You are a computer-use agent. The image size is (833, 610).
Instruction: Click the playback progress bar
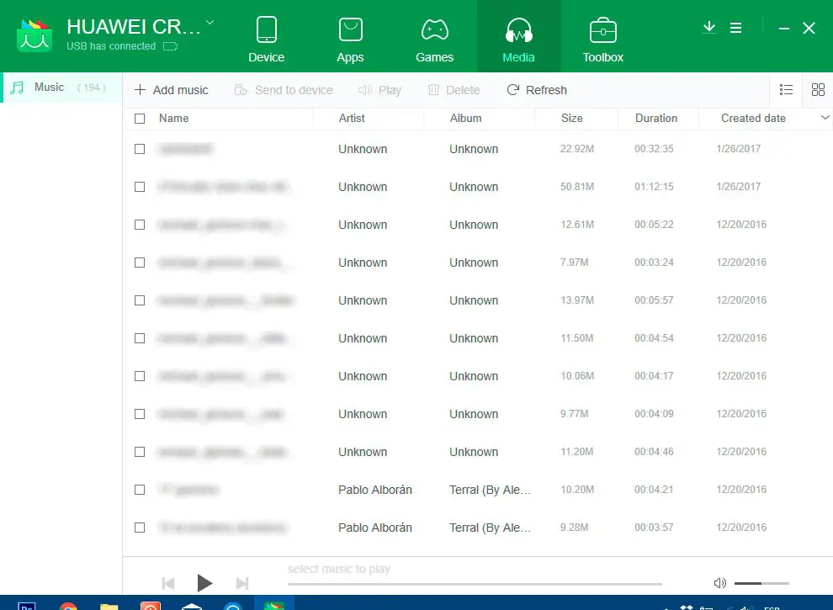click(475, 584)
